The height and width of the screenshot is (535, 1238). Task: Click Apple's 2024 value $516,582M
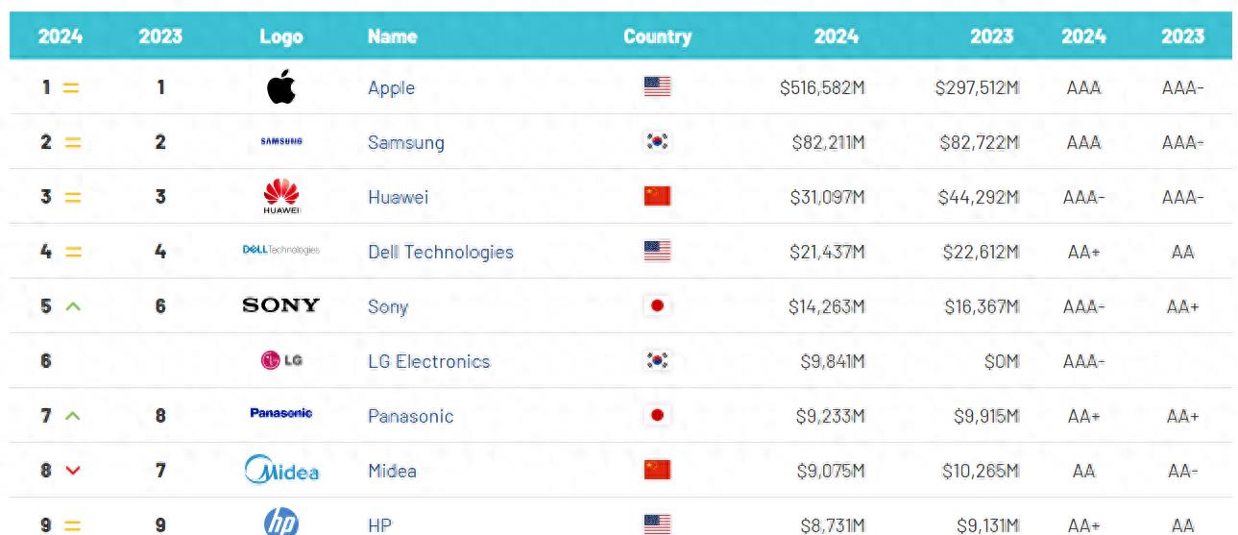click(822, 88)
